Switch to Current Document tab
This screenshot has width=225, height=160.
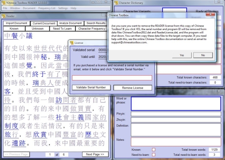click(x=44, y=23)
